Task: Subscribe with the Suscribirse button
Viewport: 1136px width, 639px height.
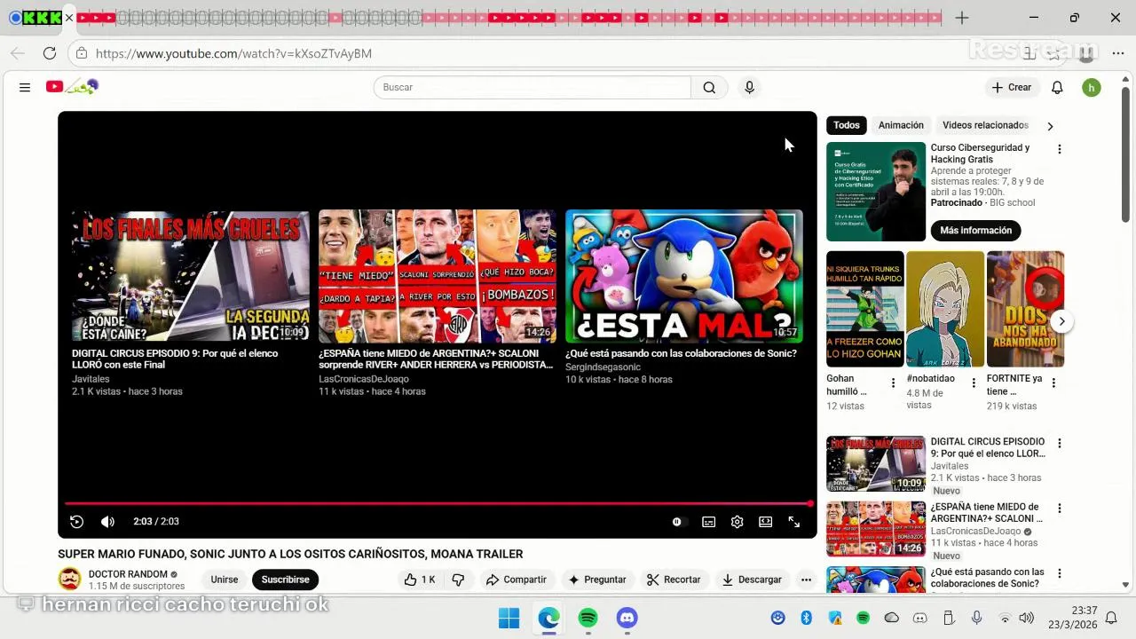Action: [285, 580]
